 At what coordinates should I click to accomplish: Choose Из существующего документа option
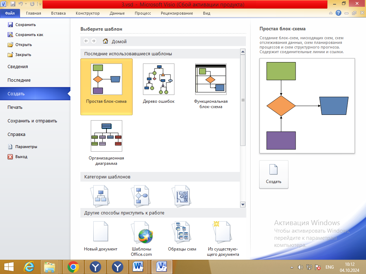click(223, 239)
